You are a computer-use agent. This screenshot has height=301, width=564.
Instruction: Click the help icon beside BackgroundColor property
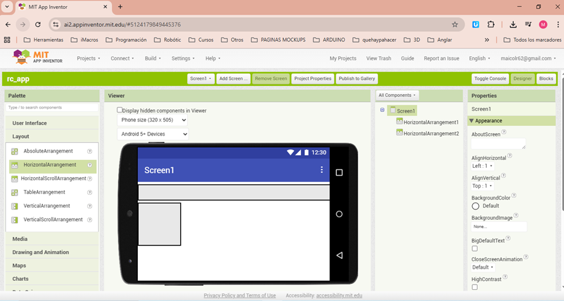coord(514,196)
